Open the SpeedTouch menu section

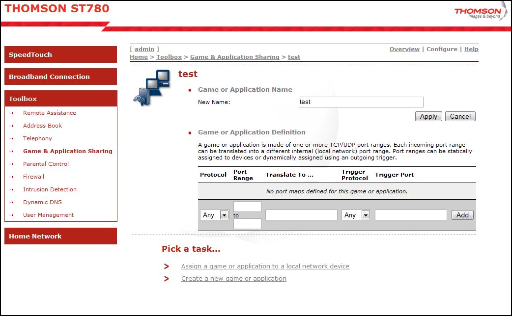(61, 54)
